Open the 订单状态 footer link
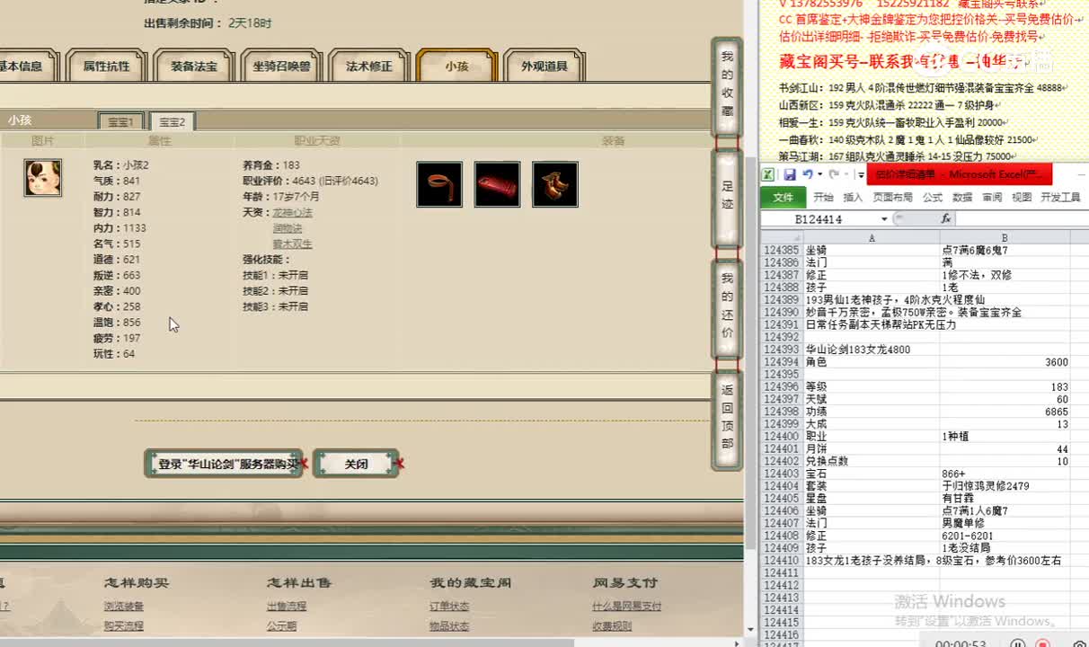 (449, 607)
